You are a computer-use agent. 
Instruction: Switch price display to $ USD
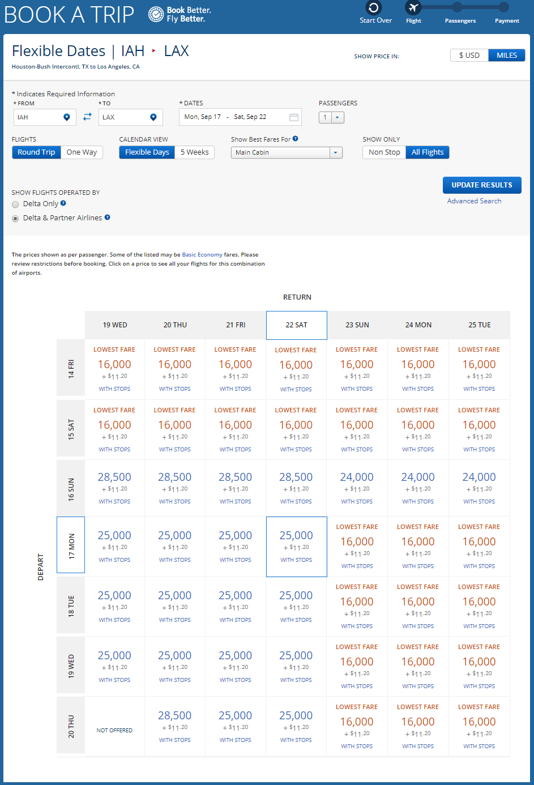point(469,56)
